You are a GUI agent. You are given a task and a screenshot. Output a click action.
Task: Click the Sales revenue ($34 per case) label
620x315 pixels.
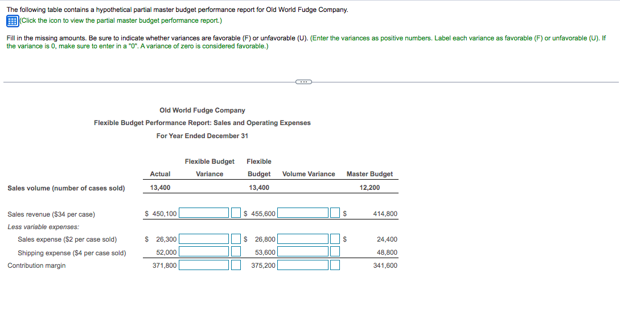pyautogui.click(x=51, y=214)
